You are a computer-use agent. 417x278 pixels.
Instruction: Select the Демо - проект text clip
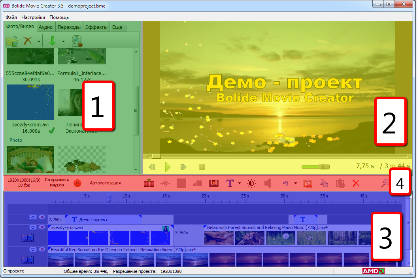point(103,220)
